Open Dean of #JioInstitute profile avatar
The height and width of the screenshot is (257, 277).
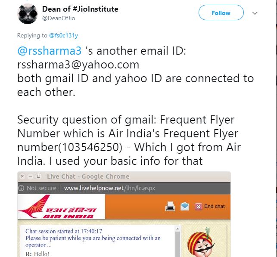pyautogui.click(x=28, y=13)
